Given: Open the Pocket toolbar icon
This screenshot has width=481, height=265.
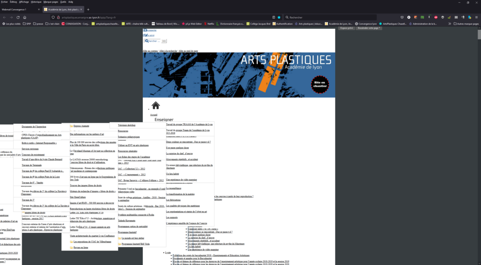Looking at the screenshot, I should pyautogui.click(x=402, y=17).
